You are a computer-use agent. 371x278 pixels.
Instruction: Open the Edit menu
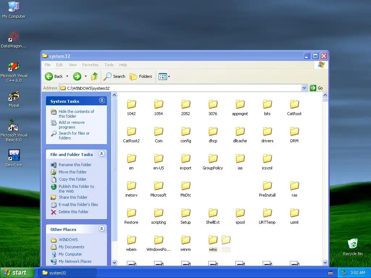[59, 65]
